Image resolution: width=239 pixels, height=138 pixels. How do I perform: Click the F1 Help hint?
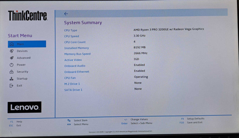pos(16,122)
